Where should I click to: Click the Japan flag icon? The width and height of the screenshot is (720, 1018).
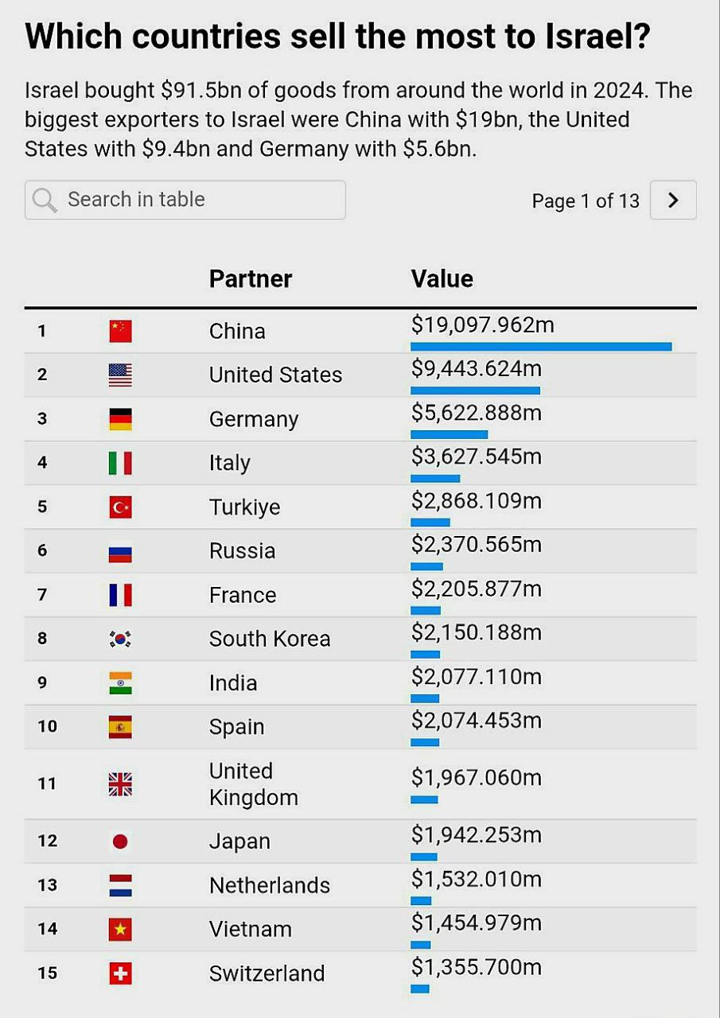[120, 841]
